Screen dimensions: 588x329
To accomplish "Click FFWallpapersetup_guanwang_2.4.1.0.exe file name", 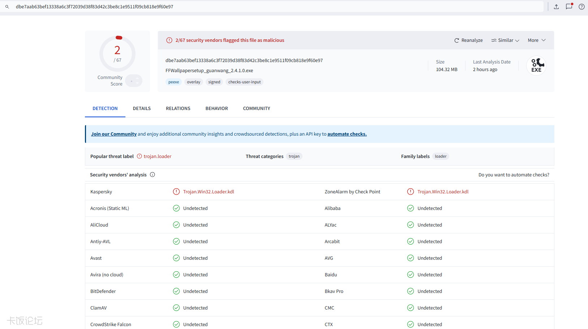I will (209, 70).
